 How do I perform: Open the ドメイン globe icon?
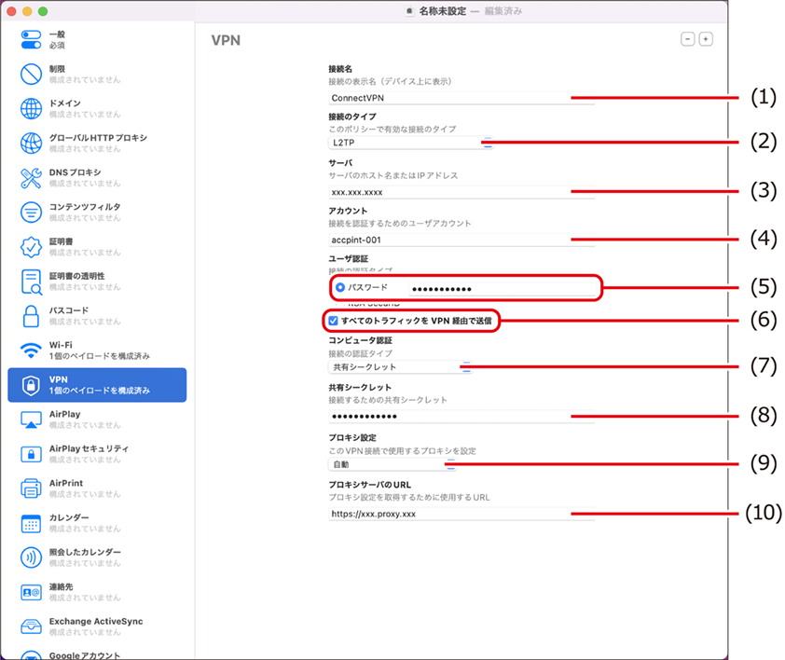(31, 109)
